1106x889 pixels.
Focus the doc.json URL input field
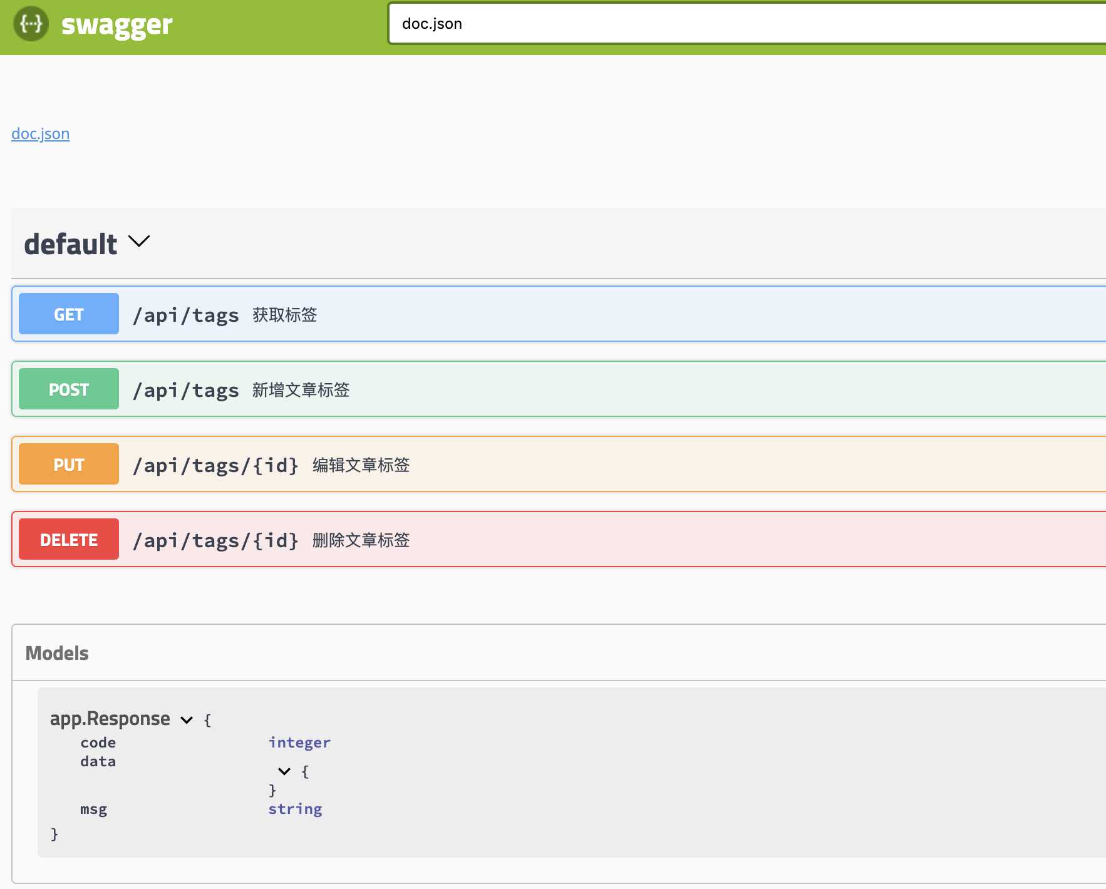click(x=747, y=24)
